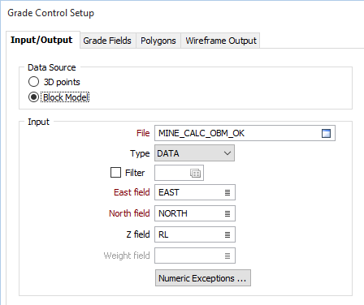The image size is (364, 305).
Task: Click the empty Filter number box
Action: (179, 173)
